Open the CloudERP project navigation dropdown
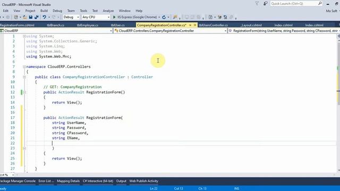This screenshot has width=340, height=191. [x=56, y=31]
